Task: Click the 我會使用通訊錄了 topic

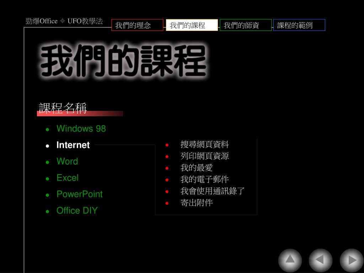Action: (x=213, y=191)
